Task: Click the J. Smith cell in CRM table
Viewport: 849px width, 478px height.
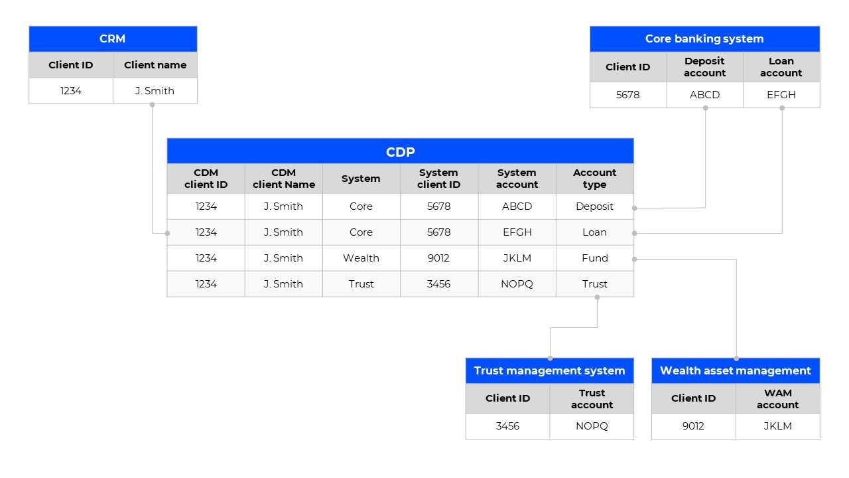Action: click(155, 91)
